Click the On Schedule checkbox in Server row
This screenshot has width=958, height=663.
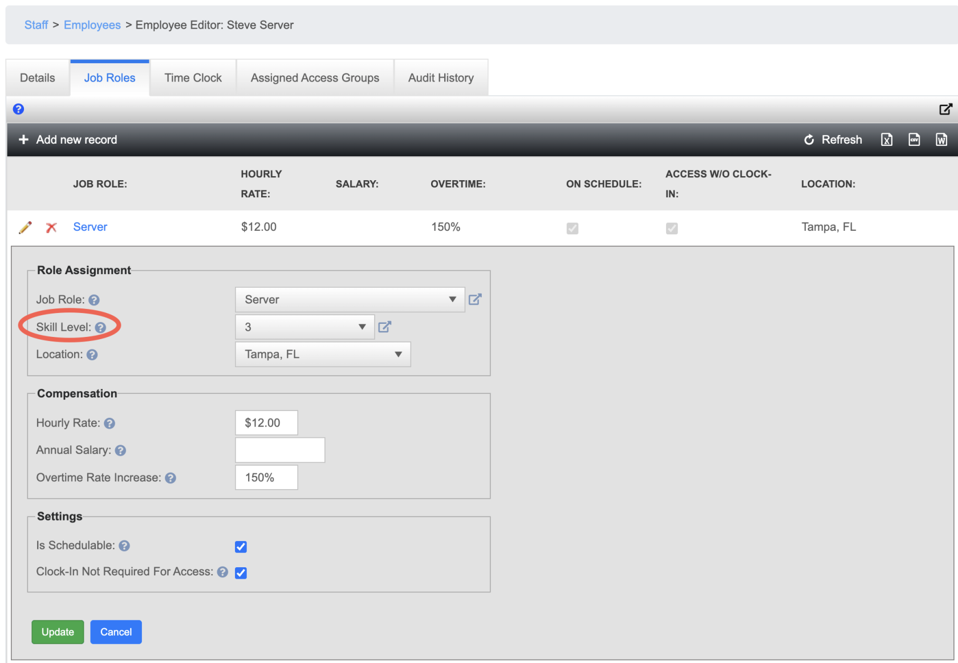tap(572, 228)
